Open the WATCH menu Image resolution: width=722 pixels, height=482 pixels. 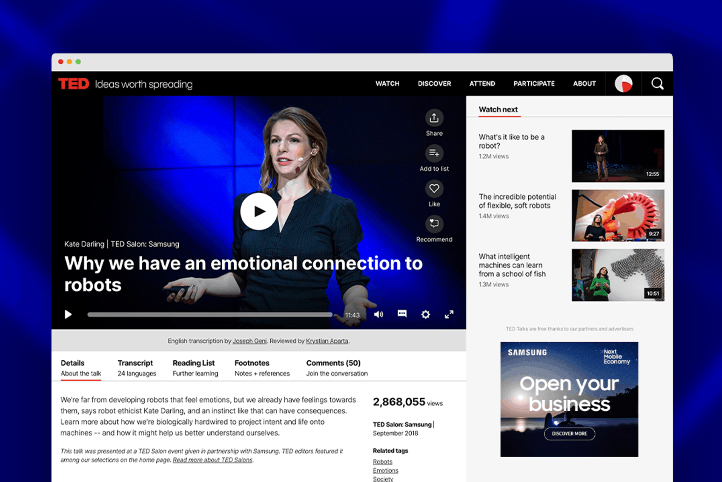coord(387,83)
